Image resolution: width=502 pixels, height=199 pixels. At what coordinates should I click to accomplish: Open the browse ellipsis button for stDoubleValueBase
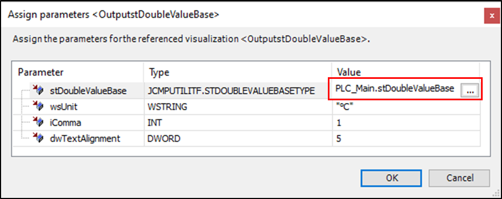click(x=470, y=91)
